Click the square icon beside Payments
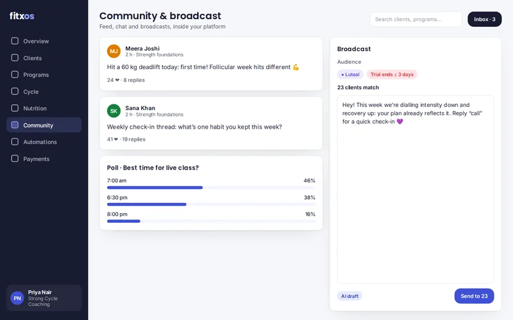Screen dimensions: 513x320 (15, 159)
